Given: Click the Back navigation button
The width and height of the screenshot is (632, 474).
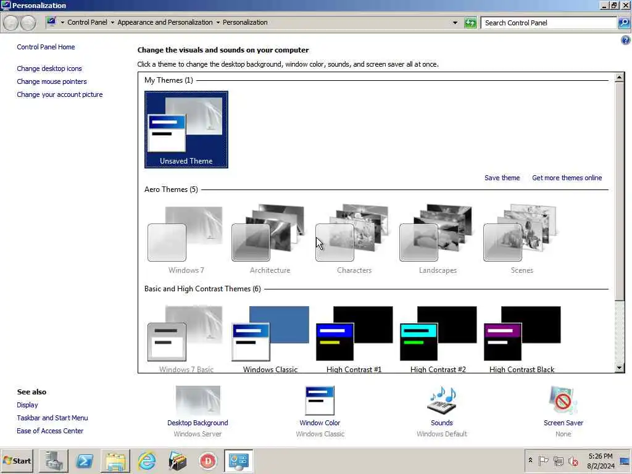Looking at the screenshot, I should pyautogui.click(x=11, y=23).
